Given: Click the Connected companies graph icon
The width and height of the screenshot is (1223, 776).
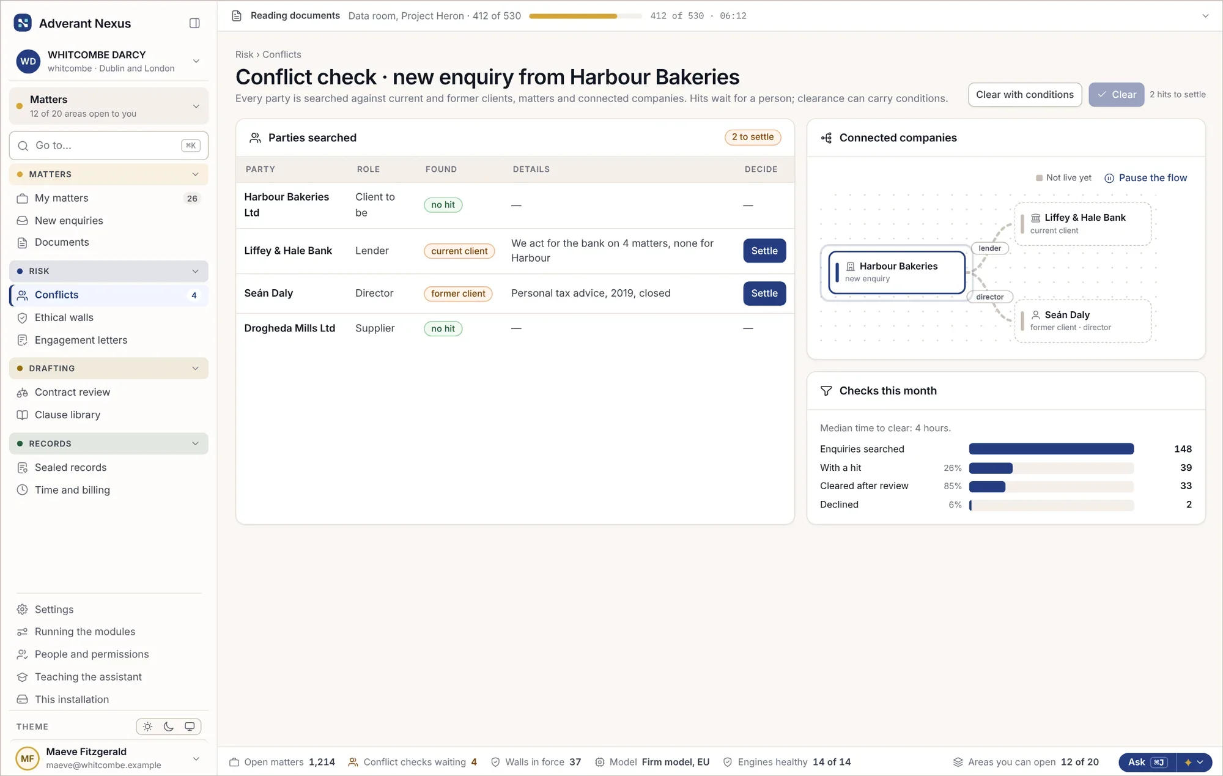Looking at the screenshot, I should [826, 138].
